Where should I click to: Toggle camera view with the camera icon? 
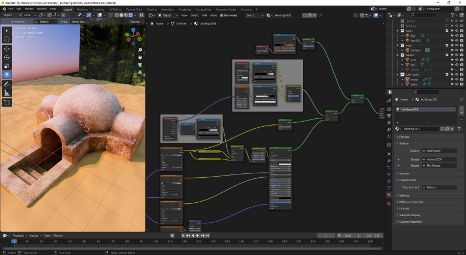pos(140,65)
